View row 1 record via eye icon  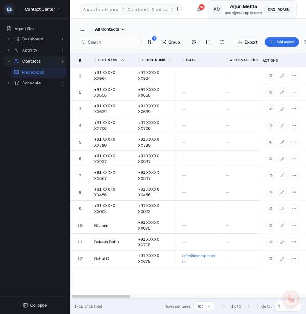(270, 76)
